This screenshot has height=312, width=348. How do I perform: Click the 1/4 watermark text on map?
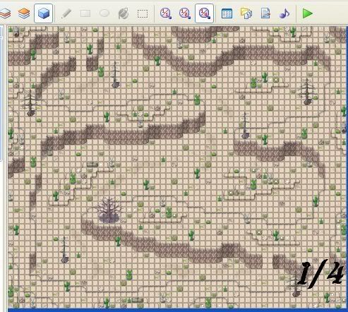[320, 273]
